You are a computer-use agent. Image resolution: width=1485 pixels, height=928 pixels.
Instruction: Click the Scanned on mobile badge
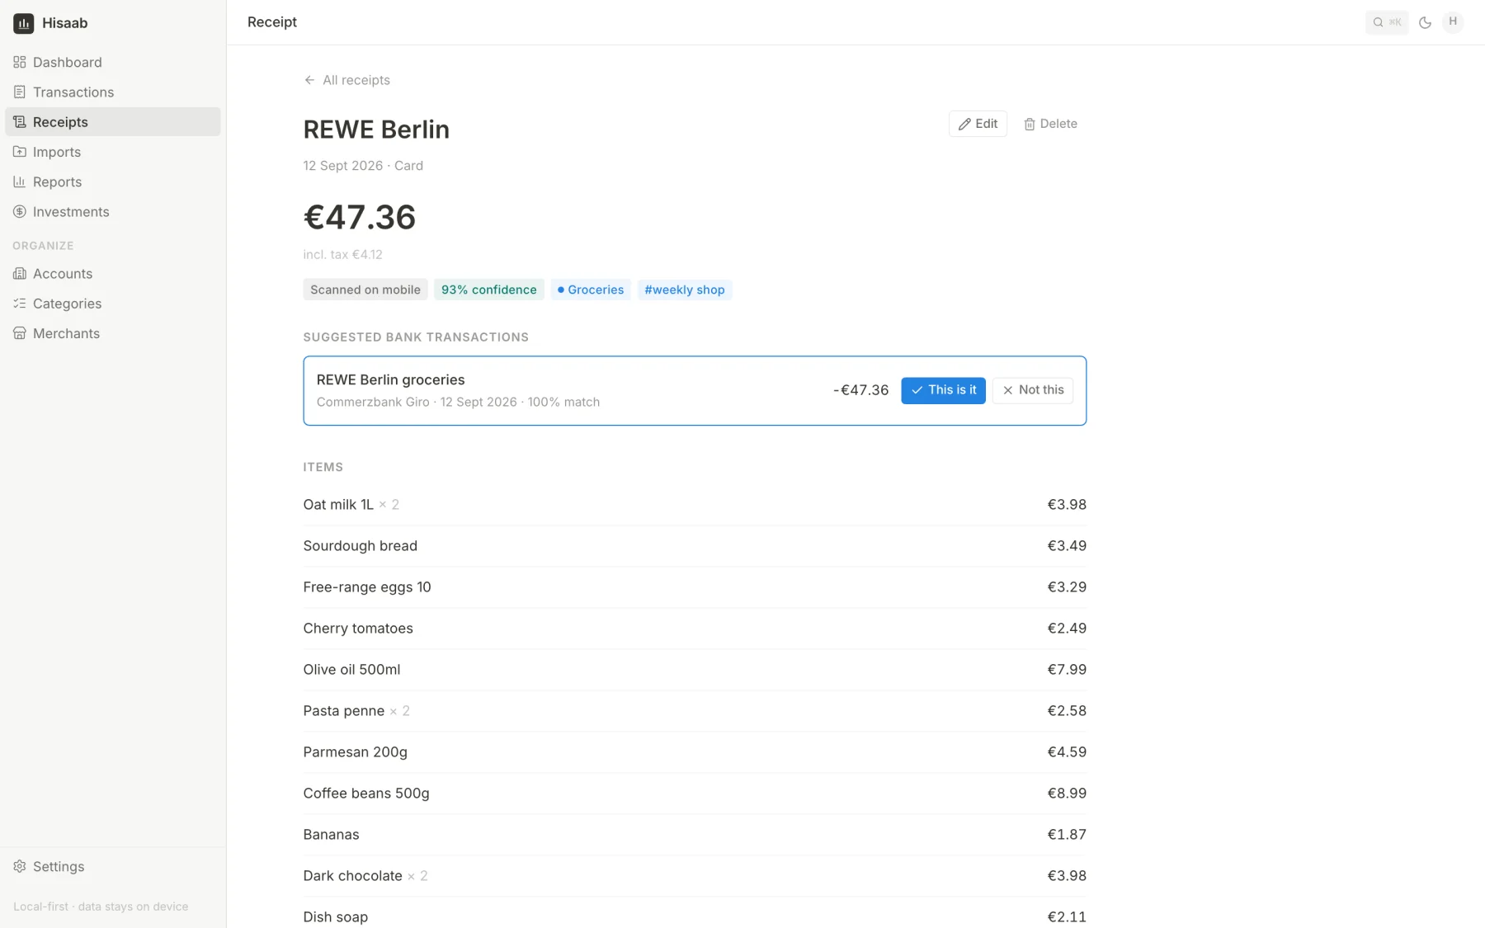pos(365,290)
